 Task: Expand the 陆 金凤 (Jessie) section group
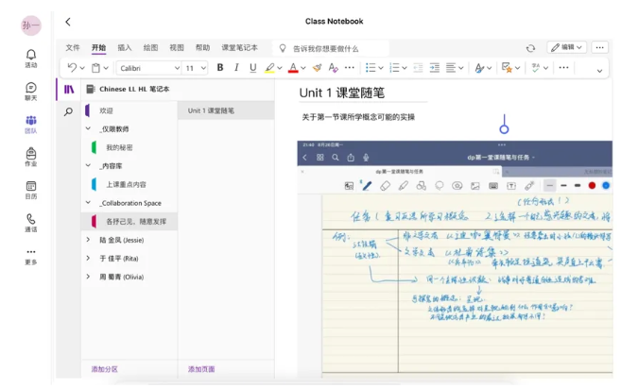[x=89, y=240]
